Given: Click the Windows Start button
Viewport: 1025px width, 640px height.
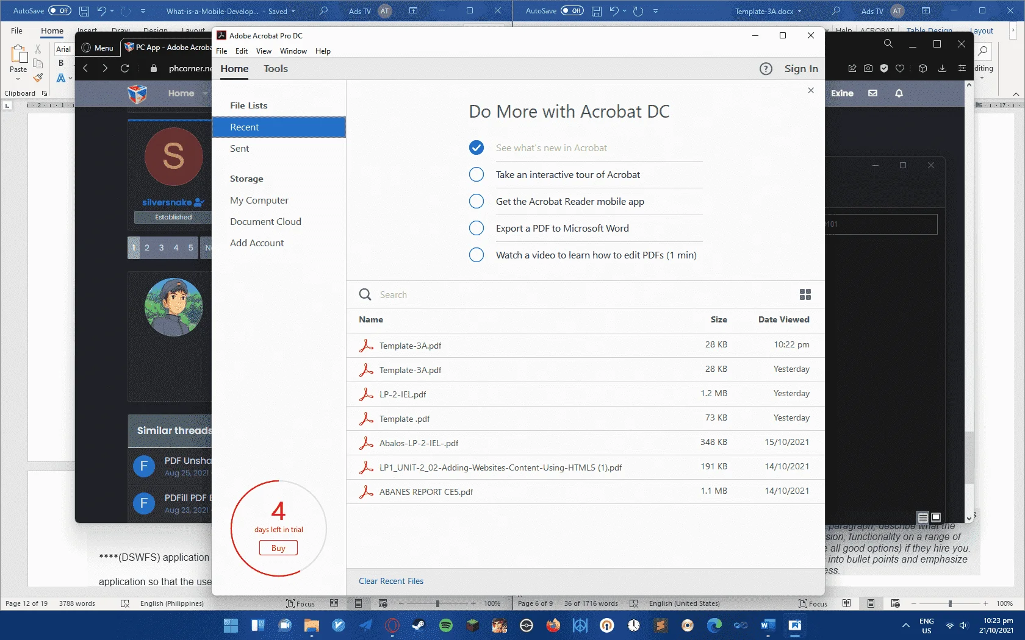Looking at the screenshot, I should point(231,625).
